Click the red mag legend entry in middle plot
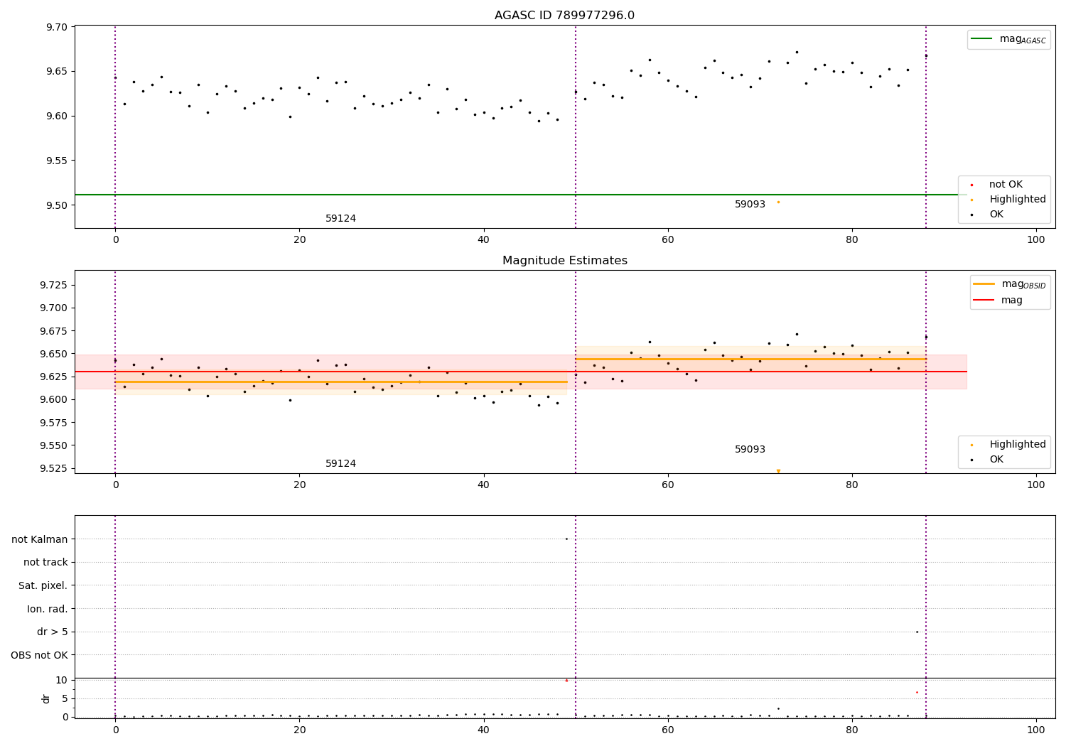 coord(998,301)
